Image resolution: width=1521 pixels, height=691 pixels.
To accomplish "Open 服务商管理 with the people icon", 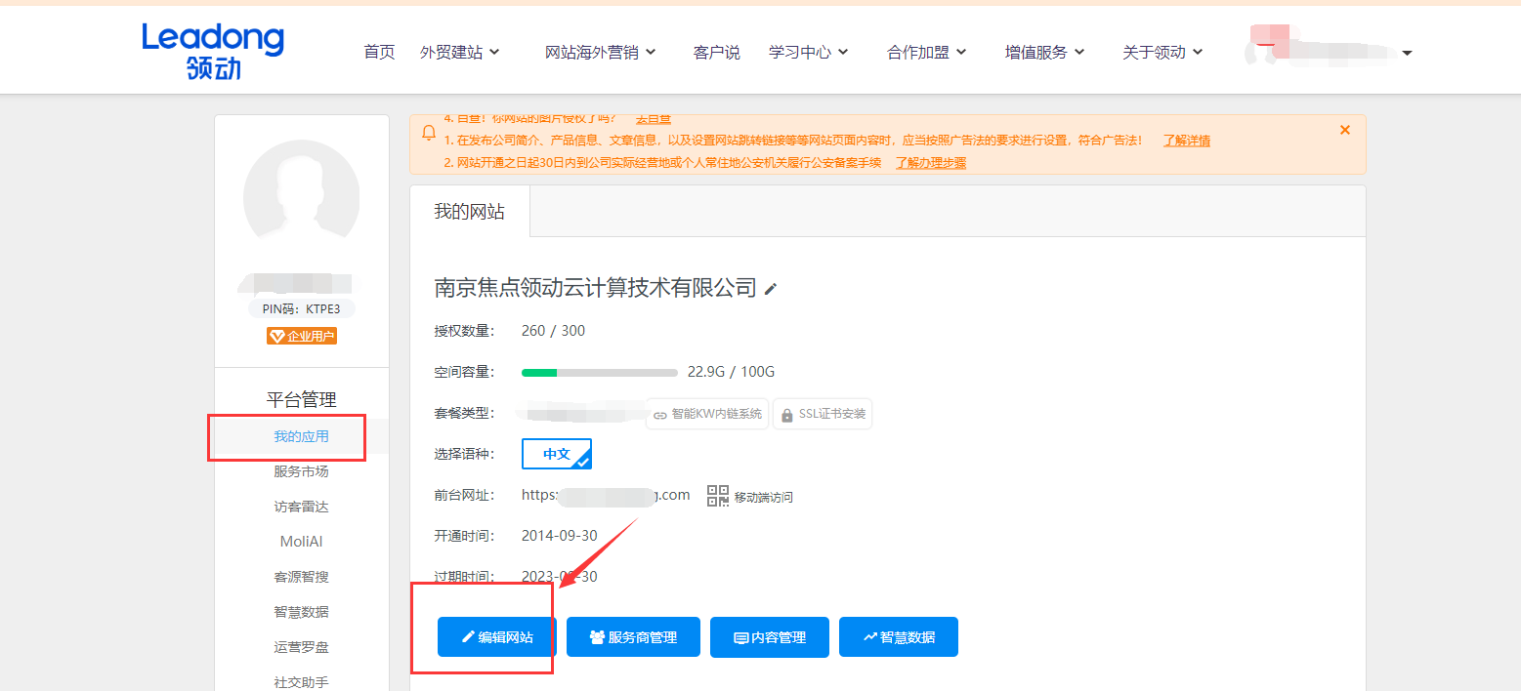I will point(633,636).
